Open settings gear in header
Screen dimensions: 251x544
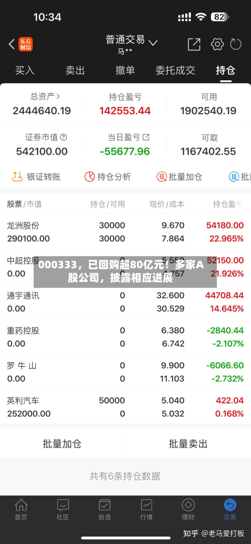click(x=217, y=44)
